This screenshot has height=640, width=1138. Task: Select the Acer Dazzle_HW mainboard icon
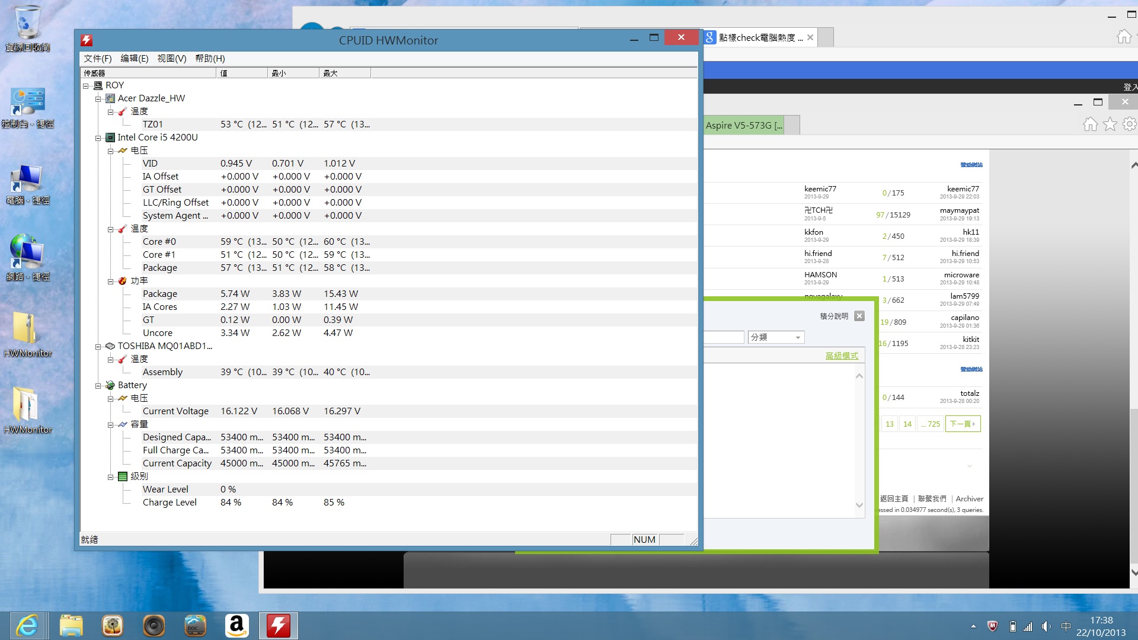click(110, 98)
